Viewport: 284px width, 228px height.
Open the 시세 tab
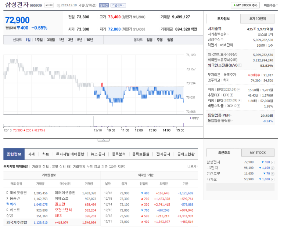pyautogui.click(x=31, y=154)
